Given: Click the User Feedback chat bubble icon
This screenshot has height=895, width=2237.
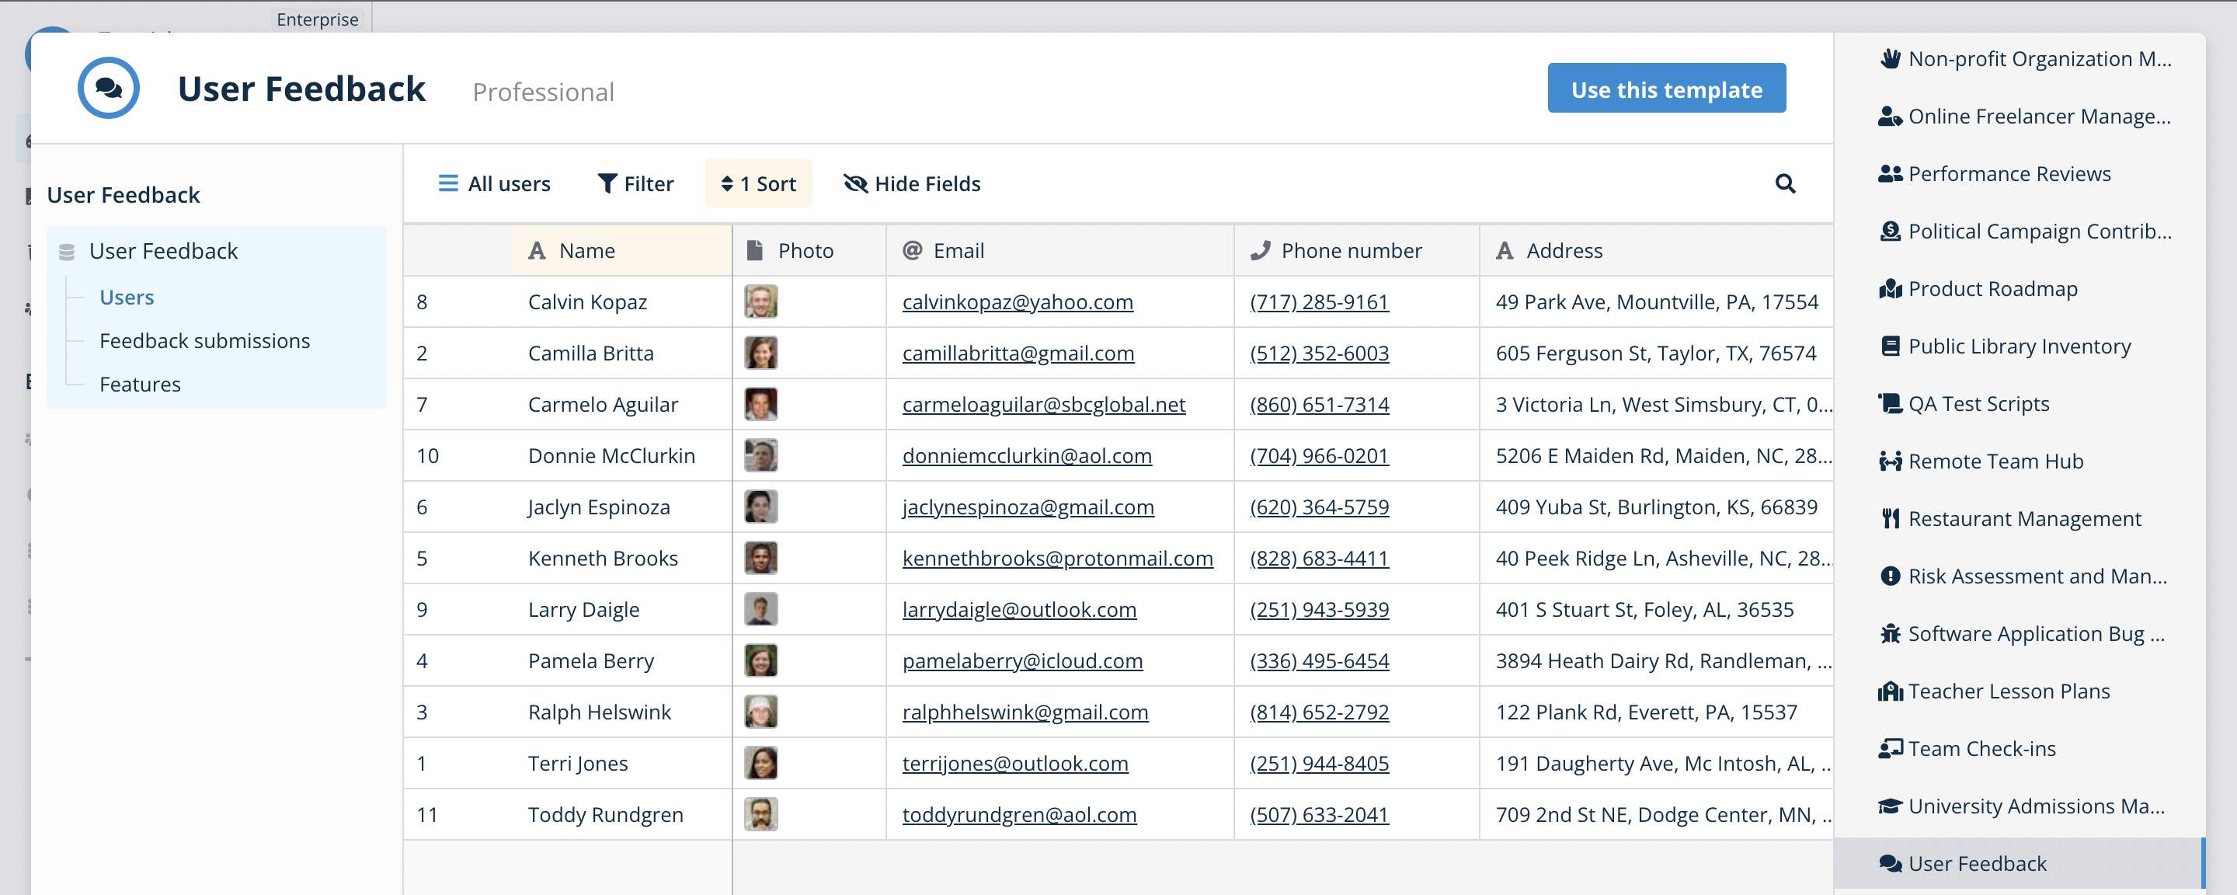Looking at the screenshot, I should click(x=108, y=88).
